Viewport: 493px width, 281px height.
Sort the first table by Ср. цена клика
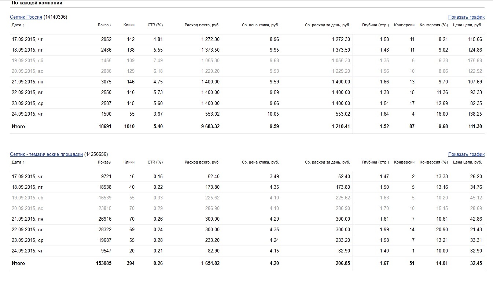click(260, 25)
